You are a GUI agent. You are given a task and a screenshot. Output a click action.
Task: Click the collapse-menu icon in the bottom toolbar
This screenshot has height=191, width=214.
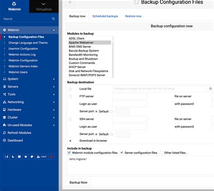7,157
